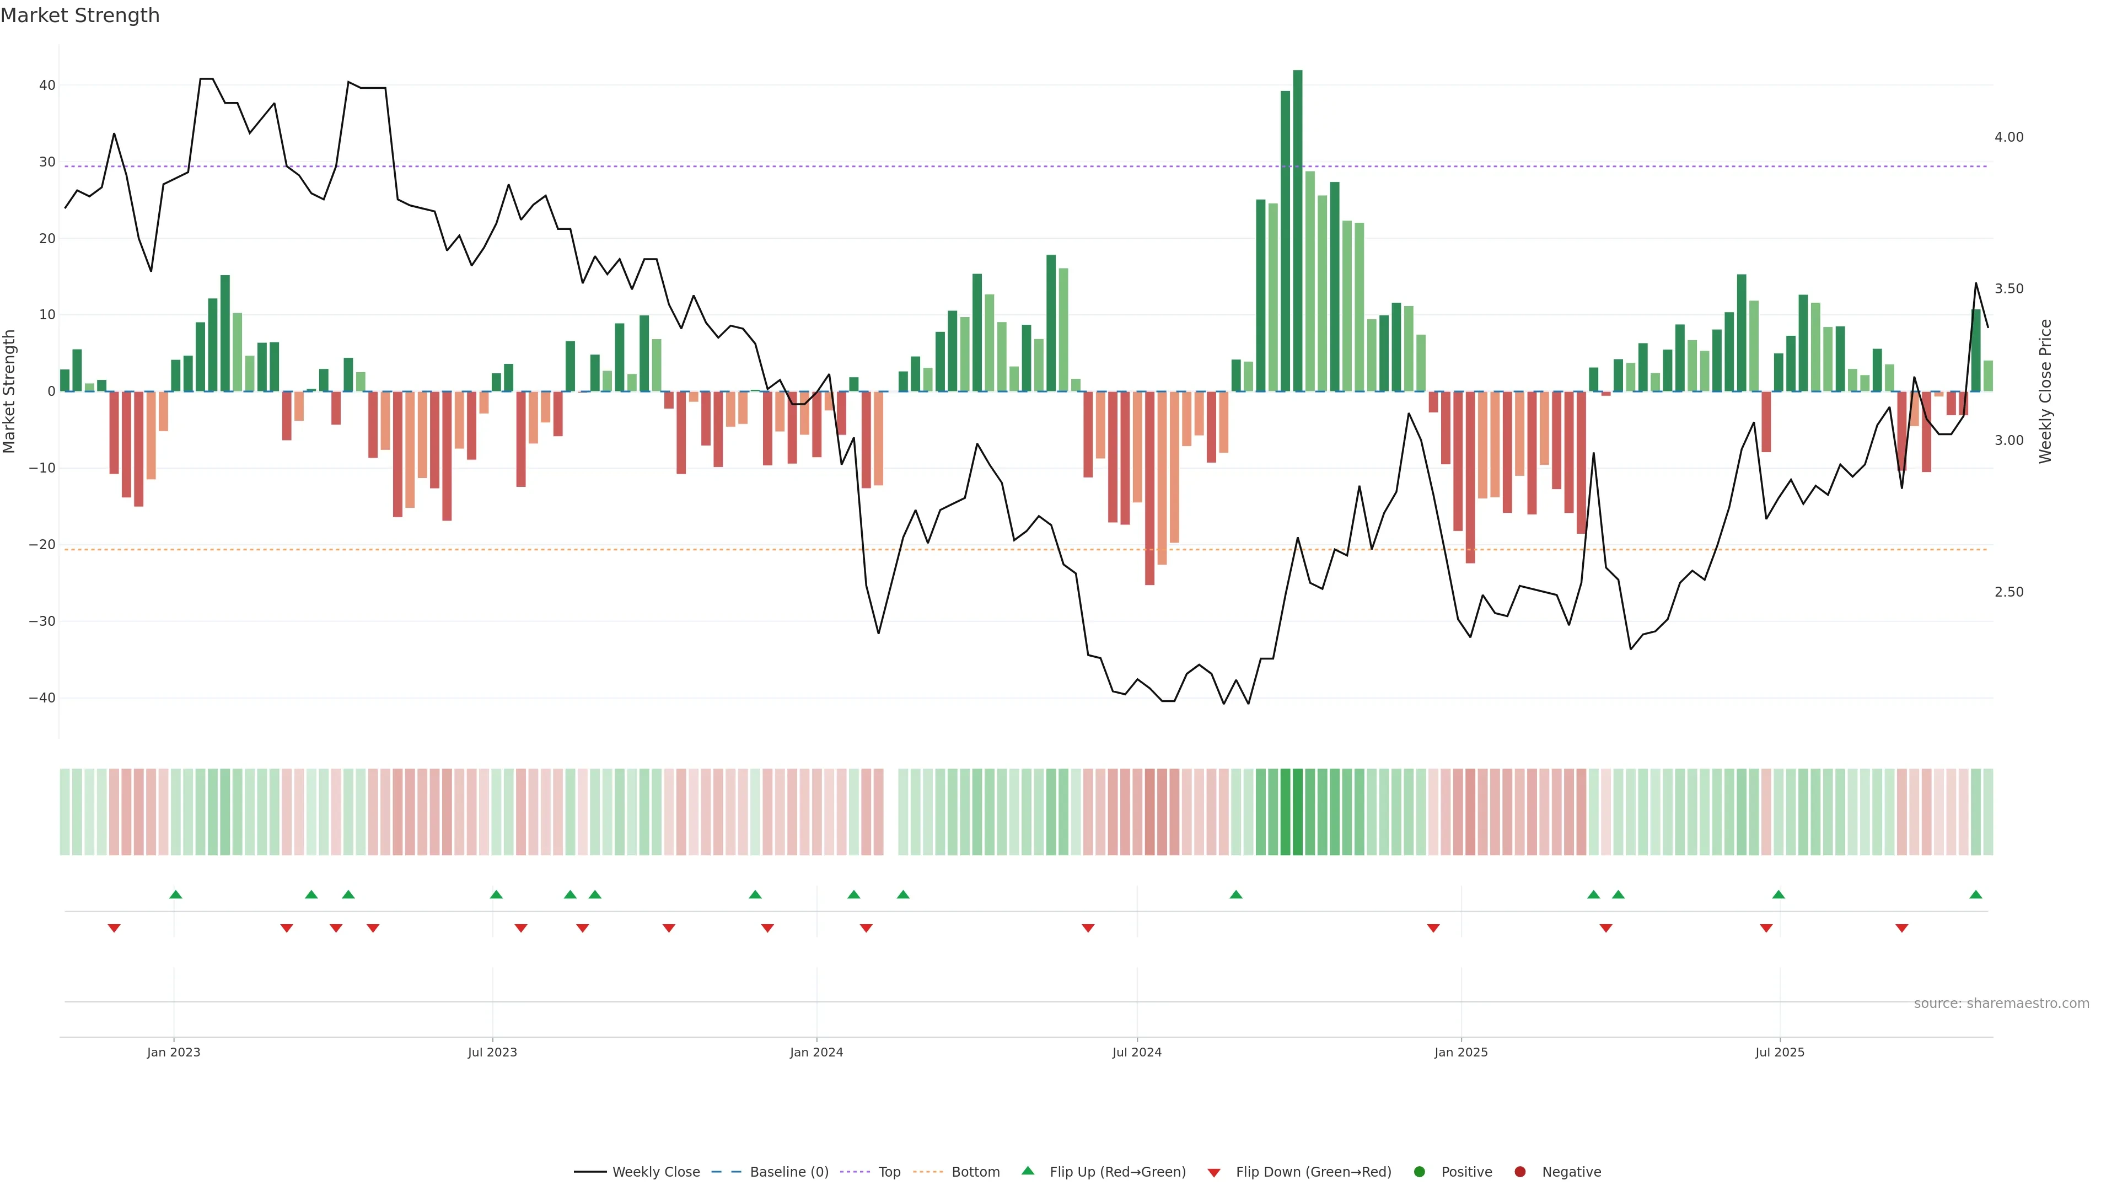Screen dimensions: 2117x1191
Task: Click the first red flip-down marker on the left
Action: (x=114, y=928)
